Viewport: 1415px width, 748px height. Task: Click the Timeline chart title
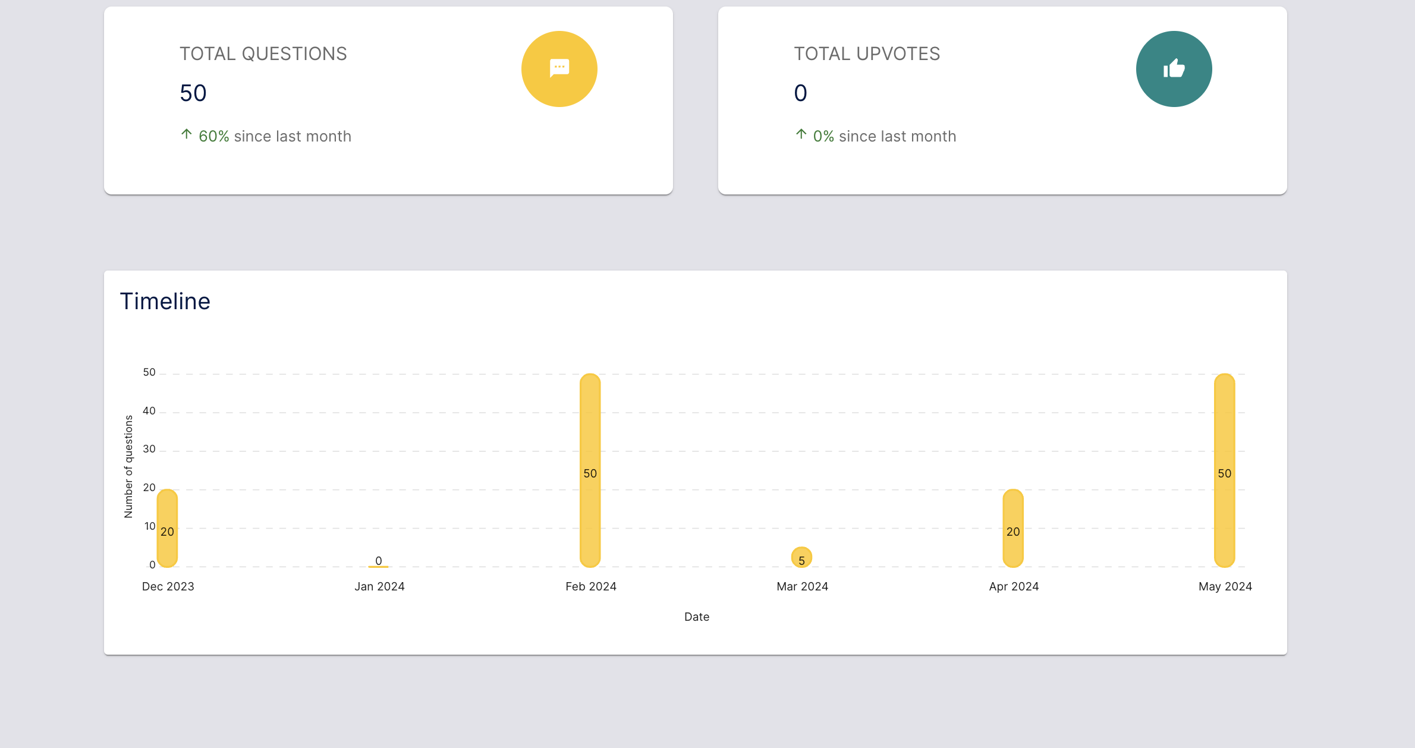coord(165,301)
